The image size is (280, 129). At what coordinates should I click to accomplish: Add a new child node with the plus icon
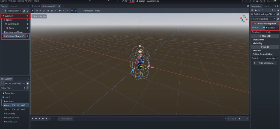pyautogui.click(x=2, y=11)
